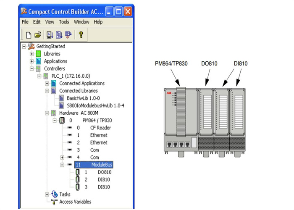Collapse the Controllers node

31,68
